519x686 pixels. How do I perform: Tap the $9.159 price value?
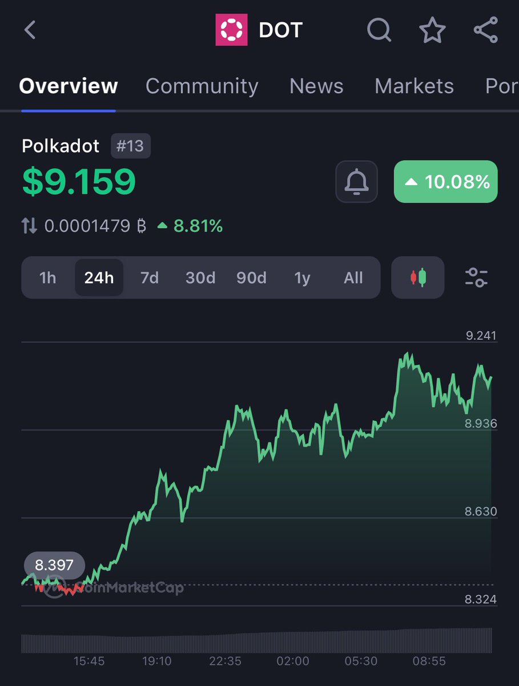tap(79, 181)
